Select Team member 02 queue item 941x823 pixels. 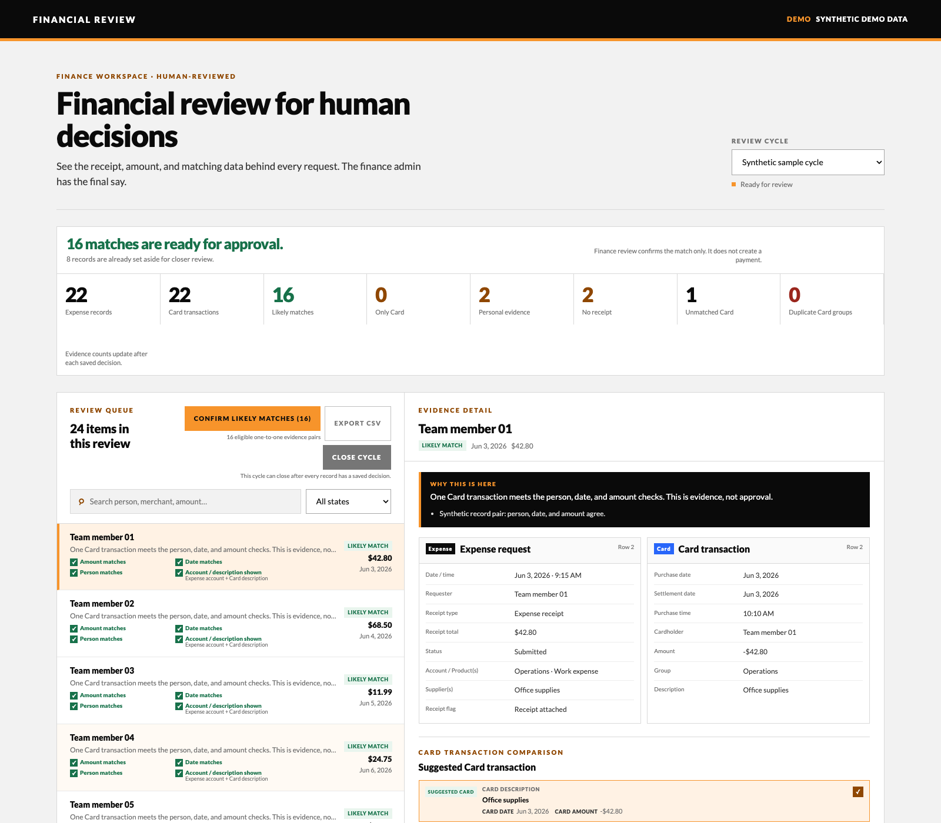tap(231, 624)
